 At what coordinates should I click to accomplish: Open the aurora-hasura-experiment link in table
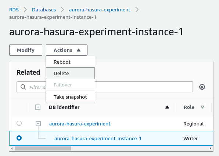pos(80,124)
